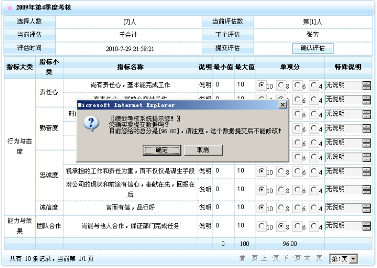377x268 pixels.
Task: Click down arrow of 无说明 box, 尚能与他人合作 row
Action: coord(367,228)
